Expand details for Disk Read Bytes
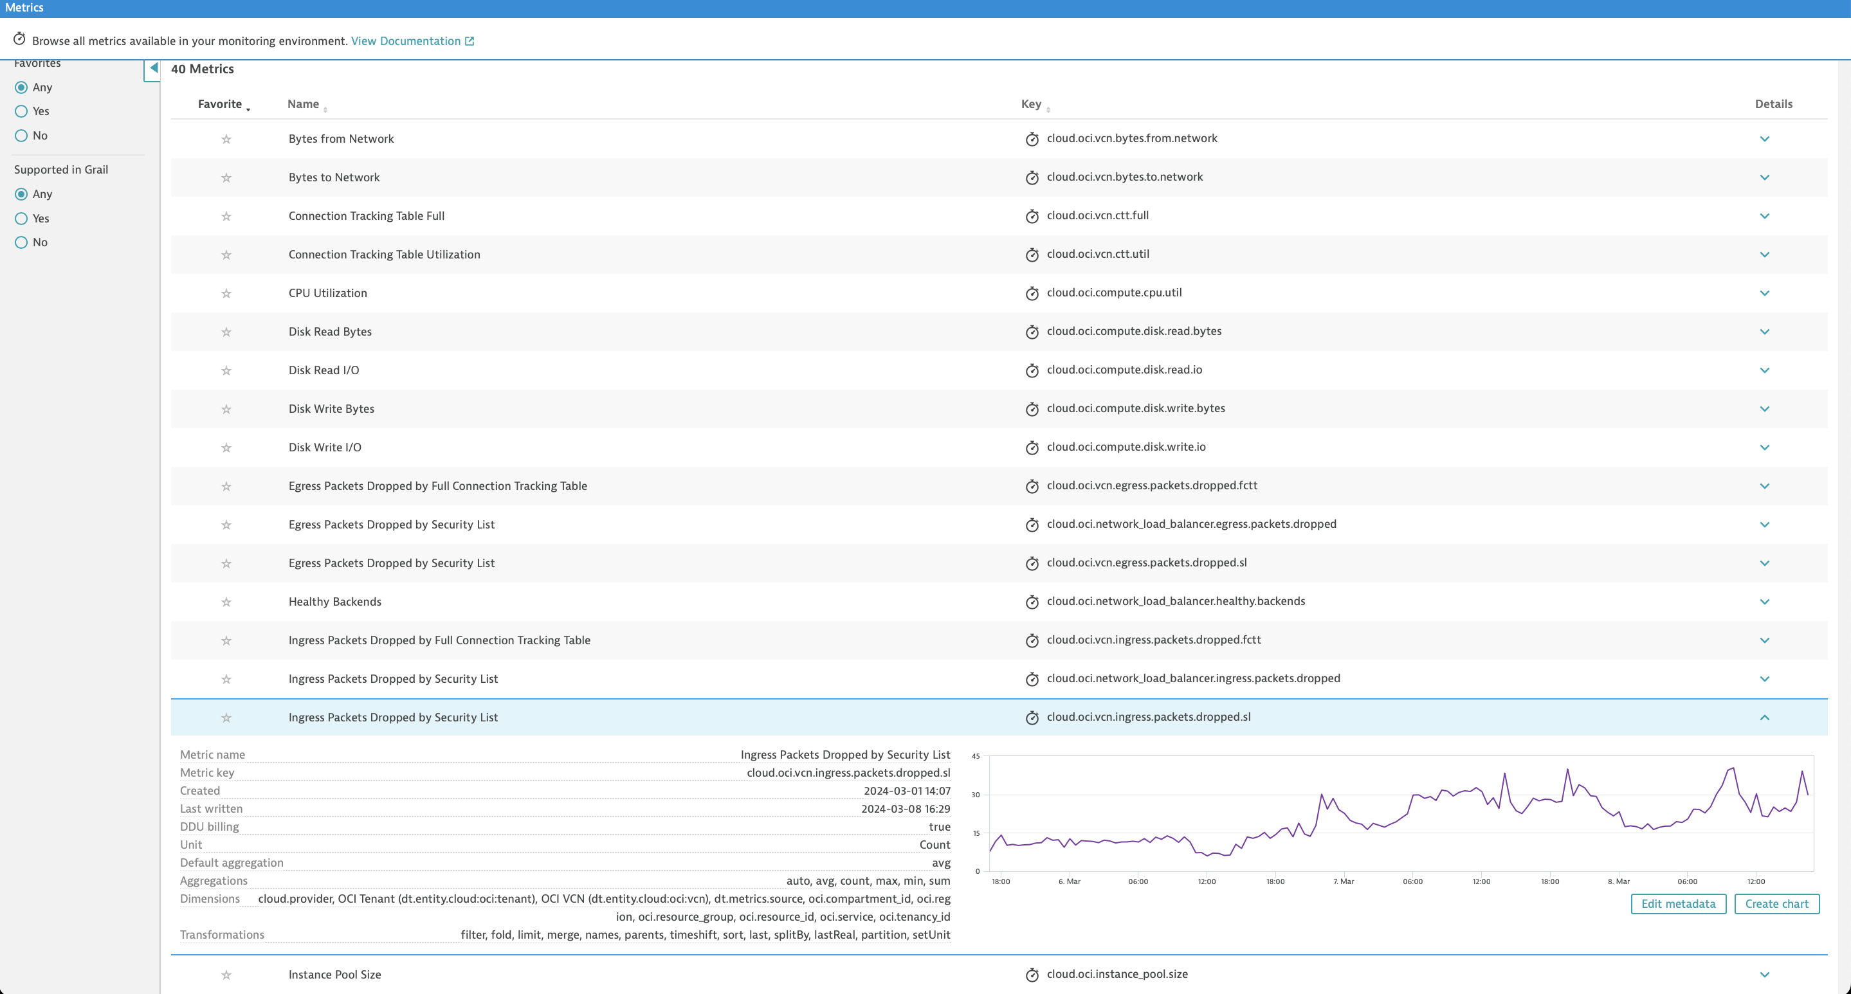1851x994 pixels. [1765, 332]
